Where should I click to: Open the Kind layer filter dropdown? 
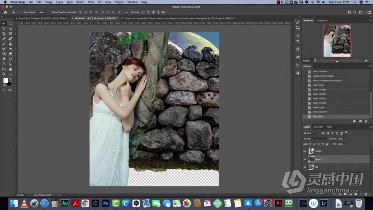click(311, 133)
